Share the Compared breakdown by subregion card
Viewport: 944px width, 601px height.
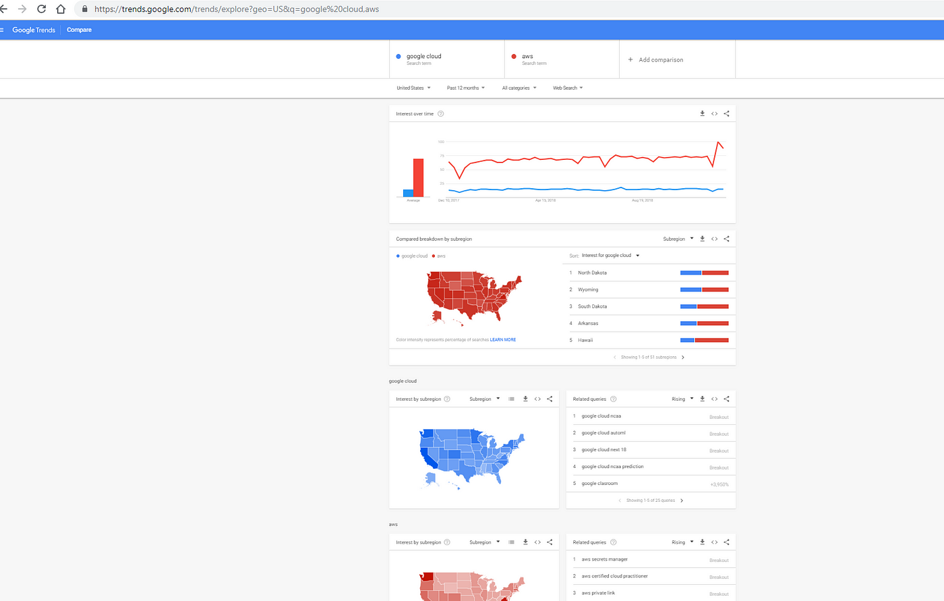[x=726, y=239]
